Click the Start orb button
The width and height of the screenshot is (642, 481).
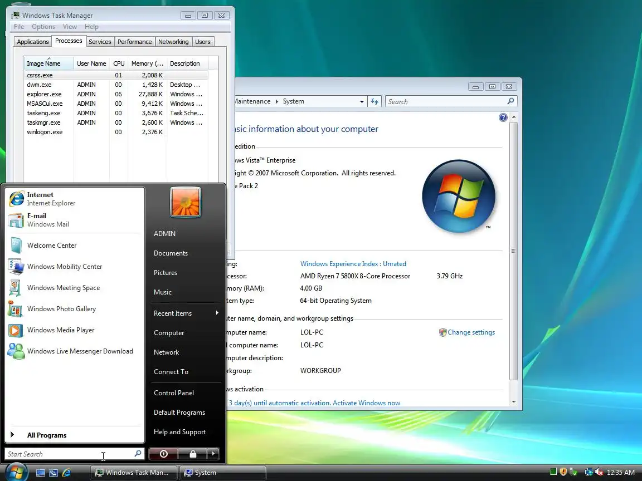[16, 472]
